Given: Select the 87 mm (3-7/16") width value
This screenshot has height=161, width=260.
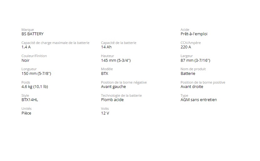Looking at the screenshot, I should pyautogui.click(x=195, y=61).
